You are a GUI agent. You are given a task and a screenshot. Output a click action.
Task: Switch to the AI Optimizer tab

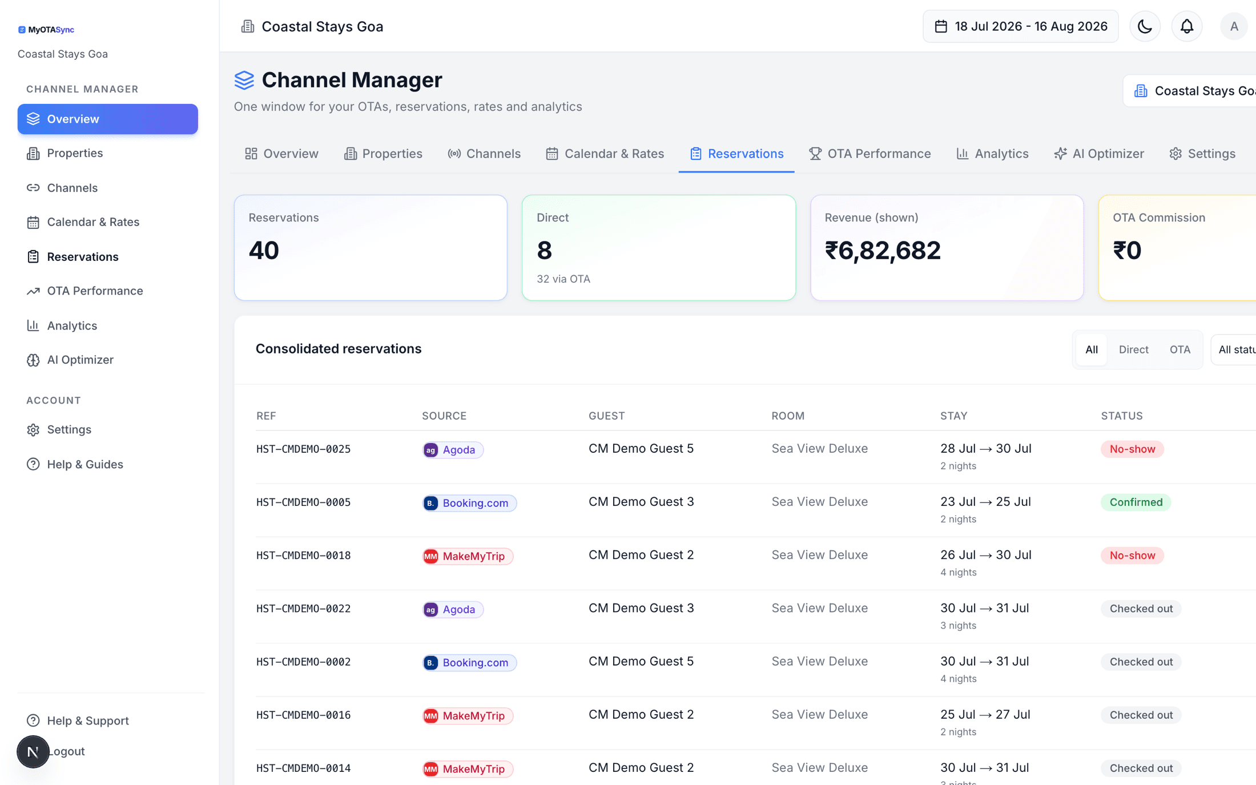click(x=1099, y=154)
